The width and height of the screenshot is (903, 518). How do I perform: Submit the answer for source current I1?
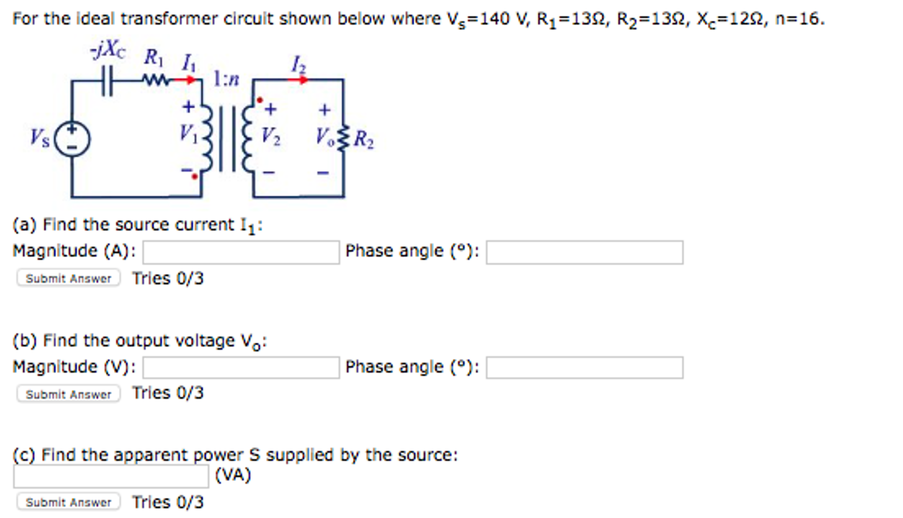[x=68, y=278]
